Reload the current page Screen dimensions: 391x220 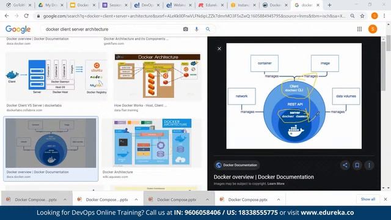pyautogui.click(x=26, y=16)
